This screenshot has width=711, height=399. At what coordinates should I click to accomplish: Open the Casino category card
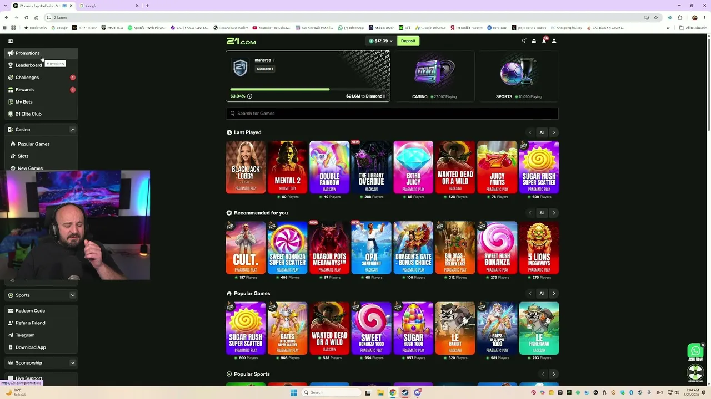coord(434,76)
